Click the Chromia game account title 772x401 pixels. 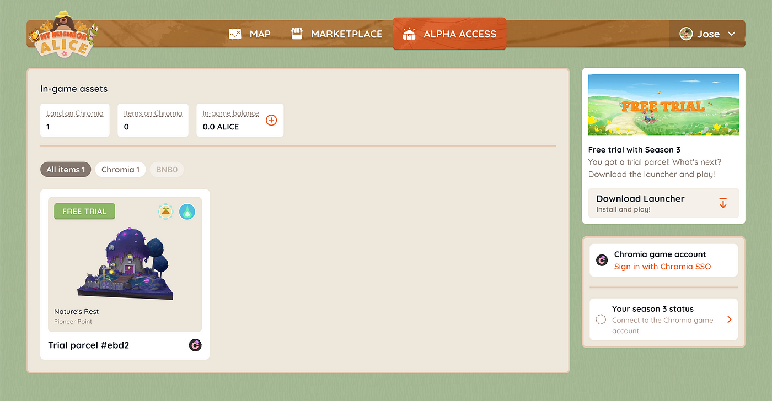(660, 254)
